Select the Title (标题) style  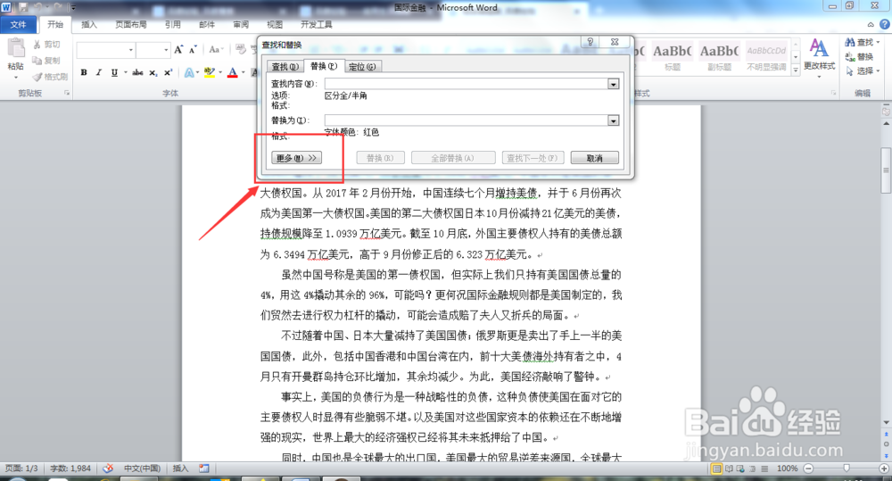point(673,56)
